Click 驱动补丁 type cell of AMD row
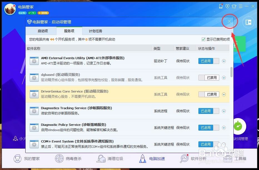259x170 pixels. [160, 61]
